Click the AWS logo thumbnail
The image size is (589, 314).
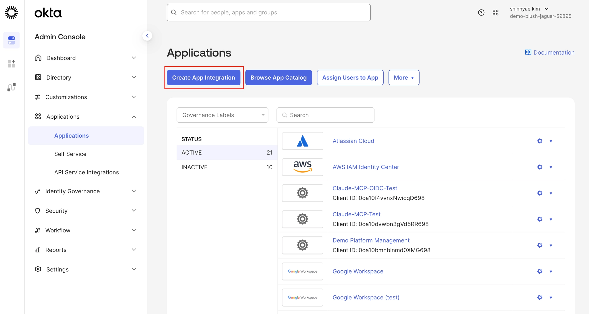[x=303, y=167]
